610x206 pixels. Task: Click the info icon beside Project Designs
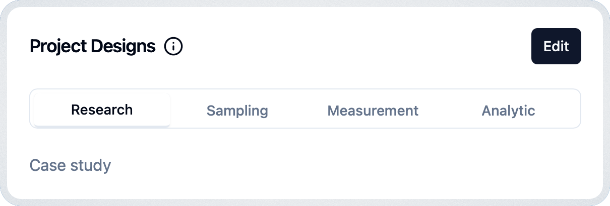point(173,47)
